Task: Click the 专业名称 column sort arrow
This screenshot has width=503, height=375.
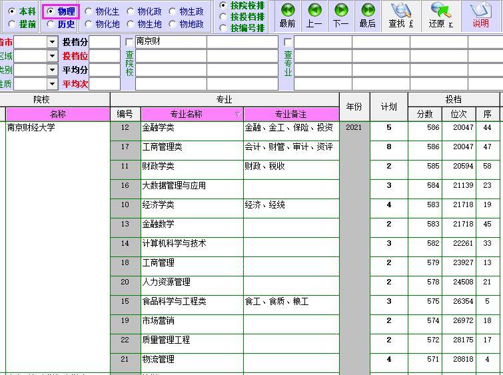Action: 238,114
